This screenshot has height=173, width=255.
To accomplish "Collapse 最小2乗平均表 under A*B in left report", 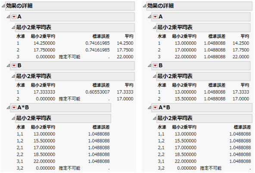I will pos(13,118).
